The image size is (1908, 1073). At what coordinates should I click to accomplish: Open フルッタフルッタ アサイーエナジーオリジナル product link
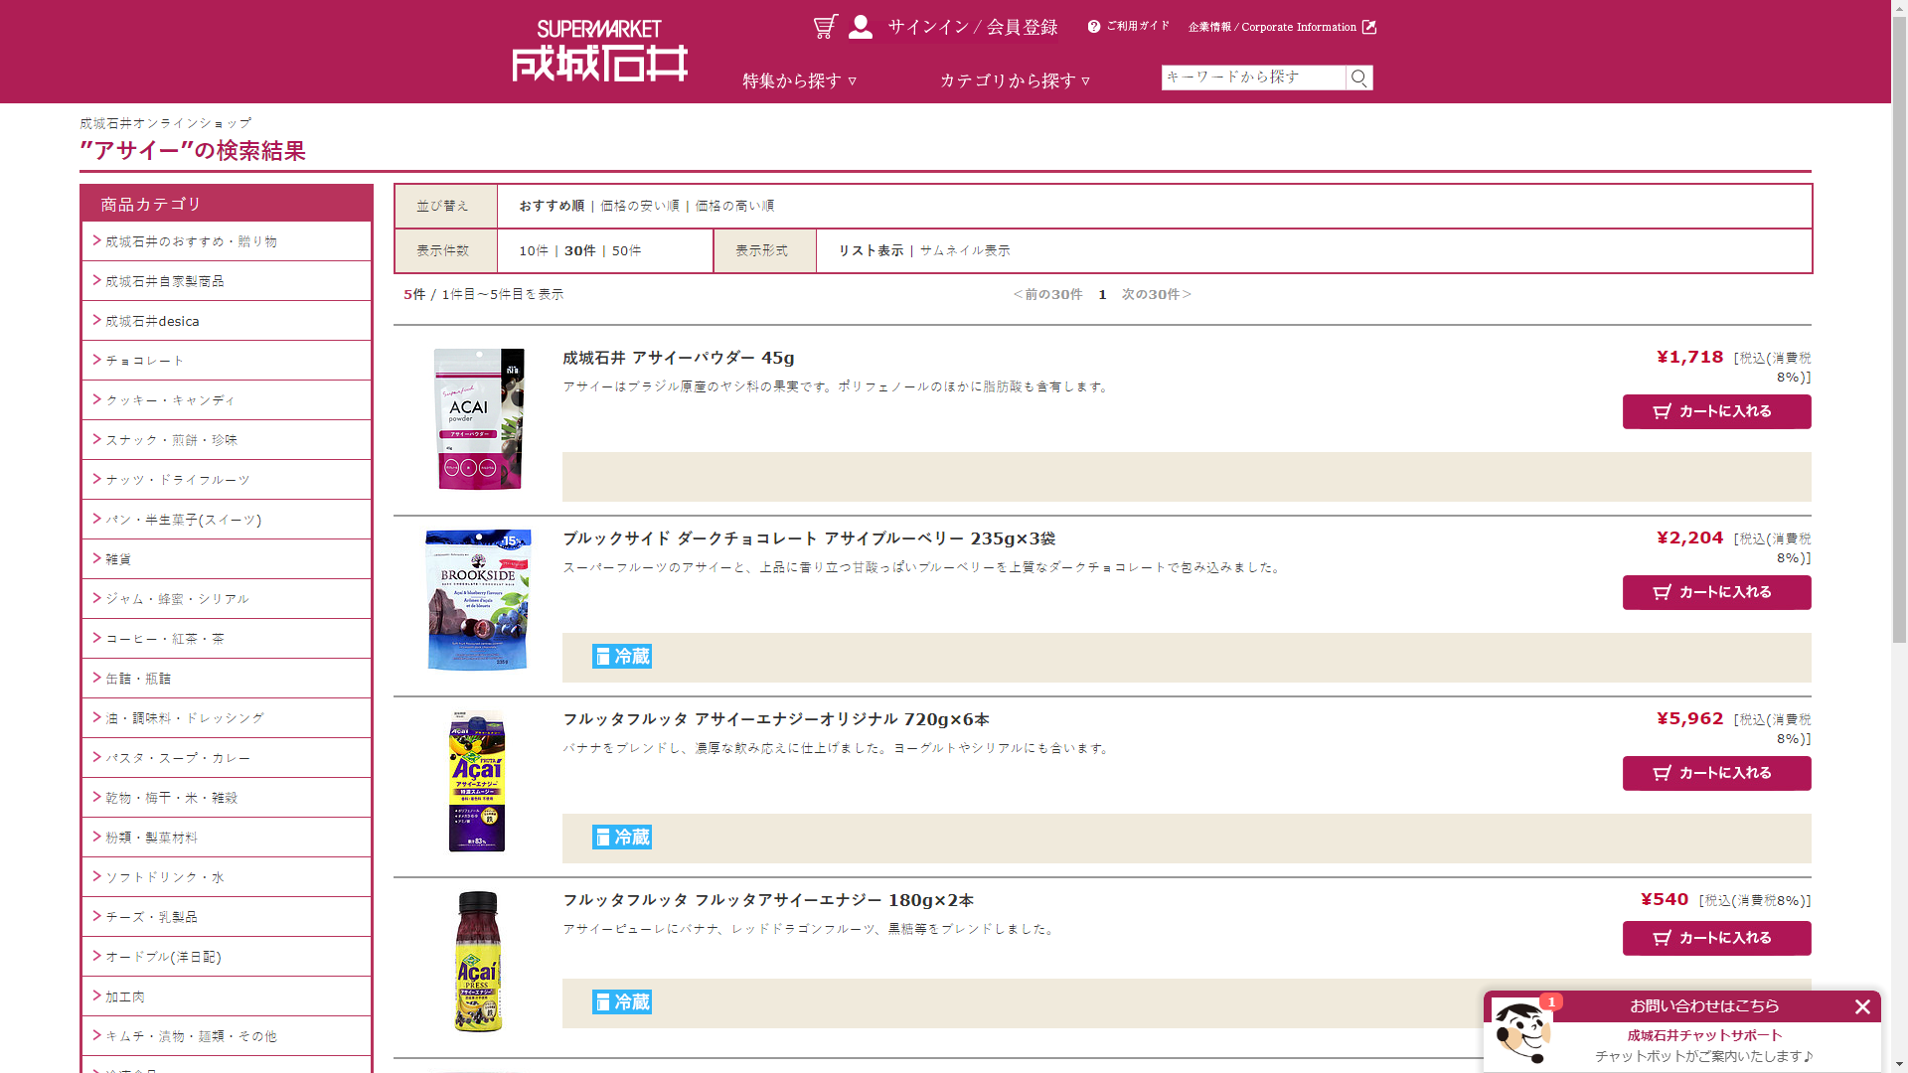click(x=775, y=719)
